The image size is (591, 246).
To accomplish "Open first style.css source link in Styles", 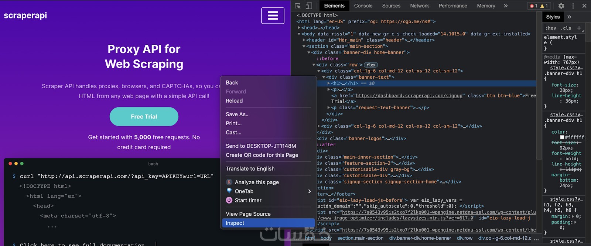I will coord(566,68).
